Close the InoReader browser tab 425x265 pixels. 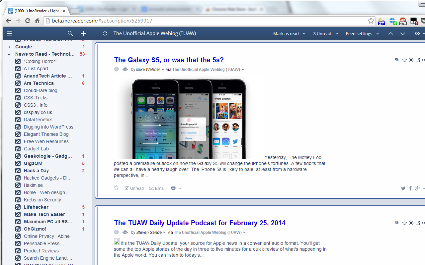point(64,11)
